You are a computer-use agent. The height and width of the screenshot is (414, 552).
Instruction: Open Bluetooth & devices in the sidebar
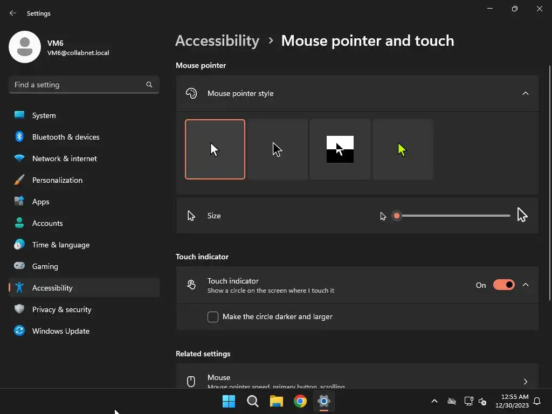84,137
